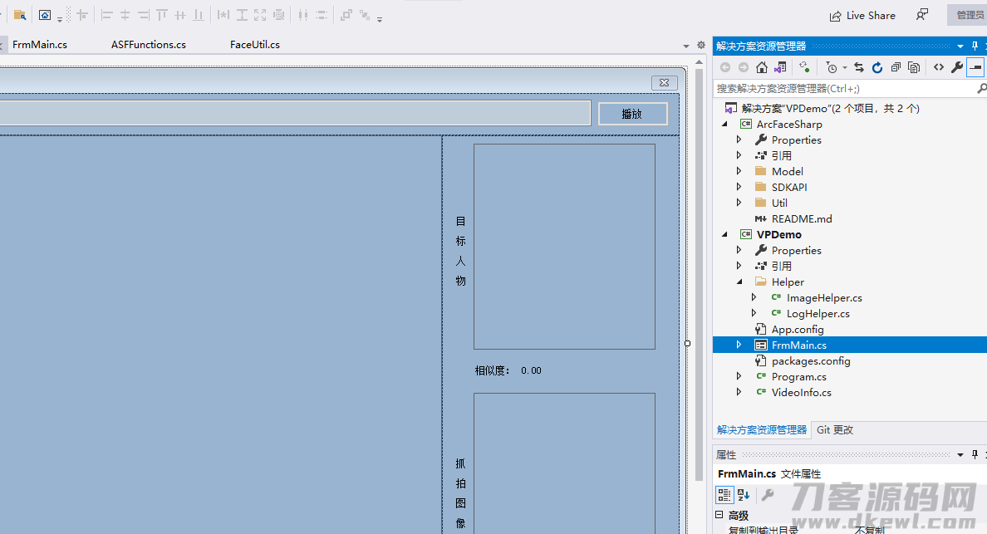Collapse all items in Solution Explorer
The width and height of the screenshot is (987, 534).
pyautogui.click(x=896, y=67)
